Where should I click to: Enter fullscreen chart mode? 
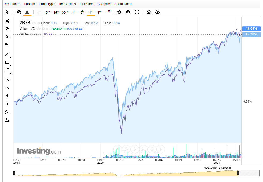(137, 12)
